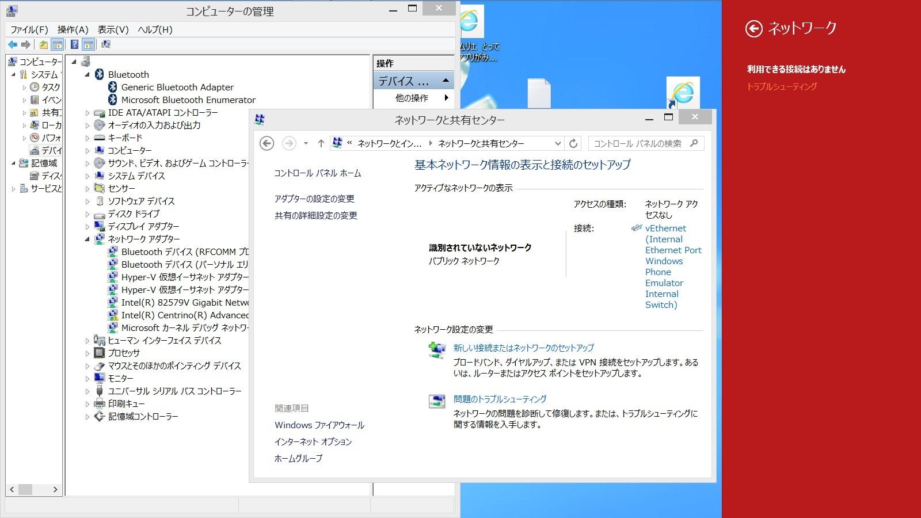
Task: Expand the キーボード device category
Action: click(x=87, y=138)
